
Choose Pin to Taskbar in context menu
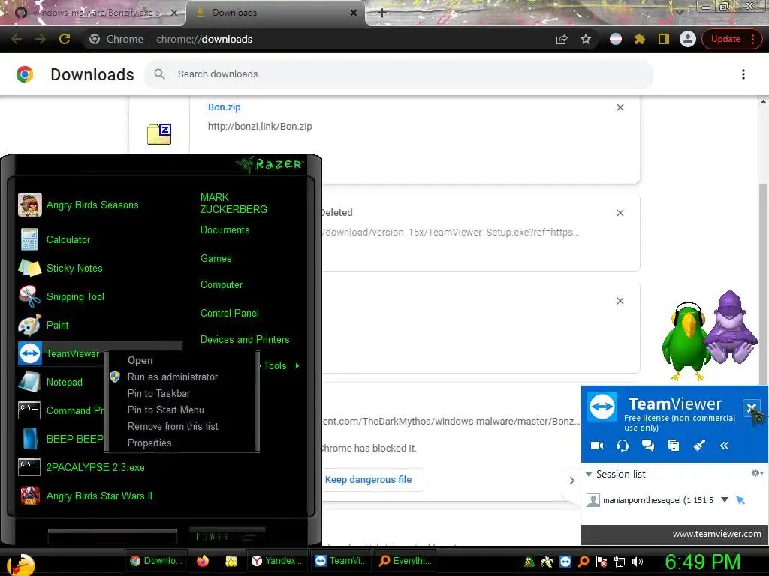(x=158, y=393)
